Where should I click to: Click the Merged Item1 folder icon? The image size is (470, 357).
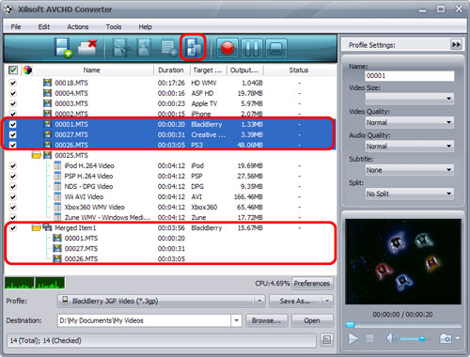37,227
